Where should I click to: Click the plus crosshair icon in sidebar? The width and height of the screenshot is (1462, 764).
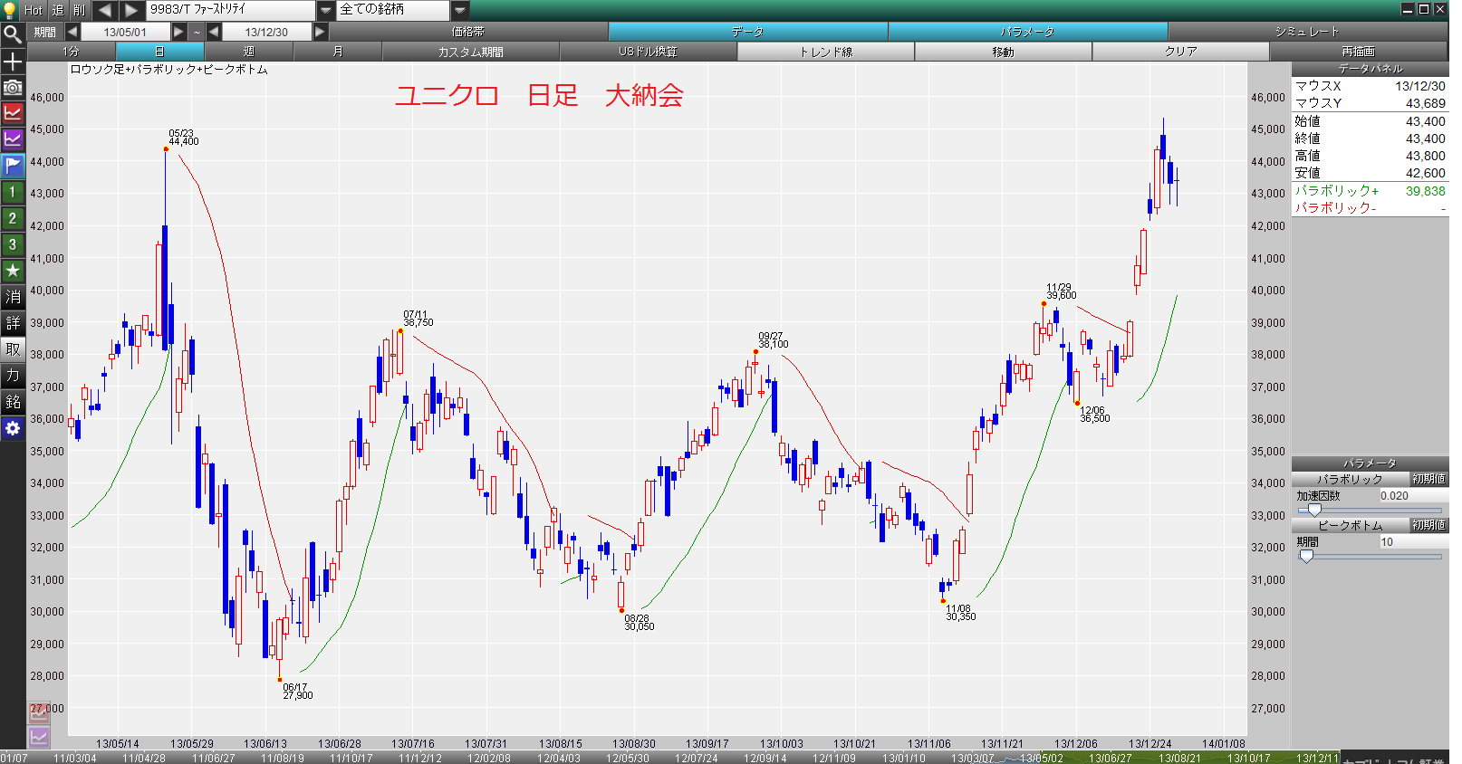[13, 62]
